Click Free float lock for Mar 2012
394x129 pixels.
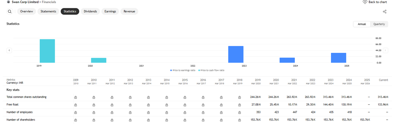point(112,105)
